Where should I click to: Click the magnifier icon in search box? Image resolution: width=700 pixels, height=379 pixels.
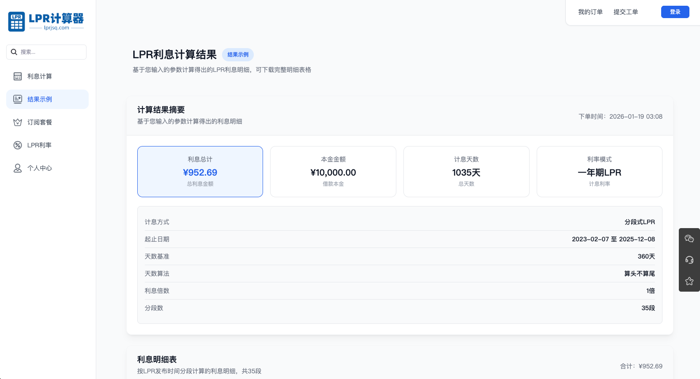point(14,52)
